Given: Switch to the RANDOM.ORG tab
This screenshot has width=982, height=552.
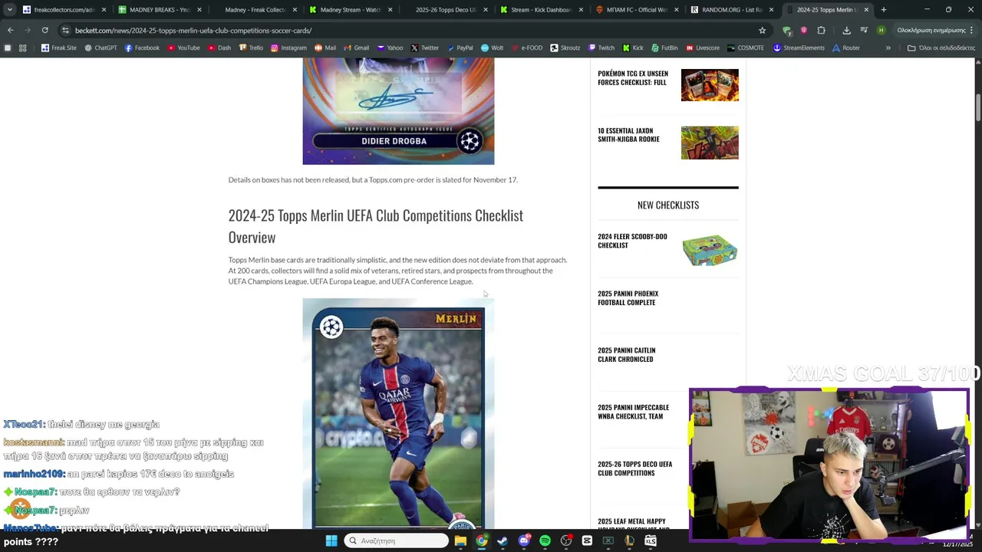Looking at the screenshot, I should [x=732, y=10].
